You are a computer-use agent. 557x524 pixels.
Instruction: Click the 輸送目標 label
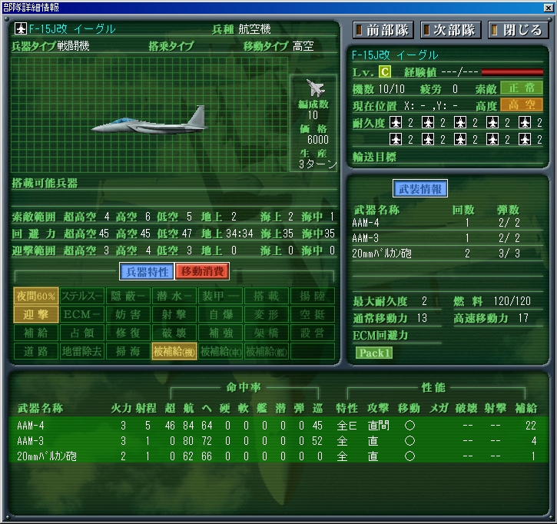pyautogui.click(x=374, y=157)
